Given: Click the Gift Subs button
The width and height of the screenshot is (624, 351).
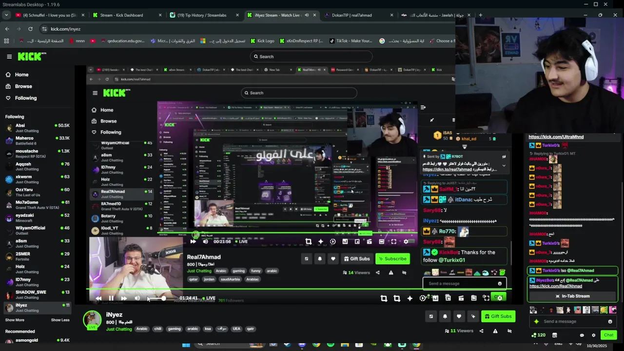Looking at the screenshot, I should [x=498, y=316].
